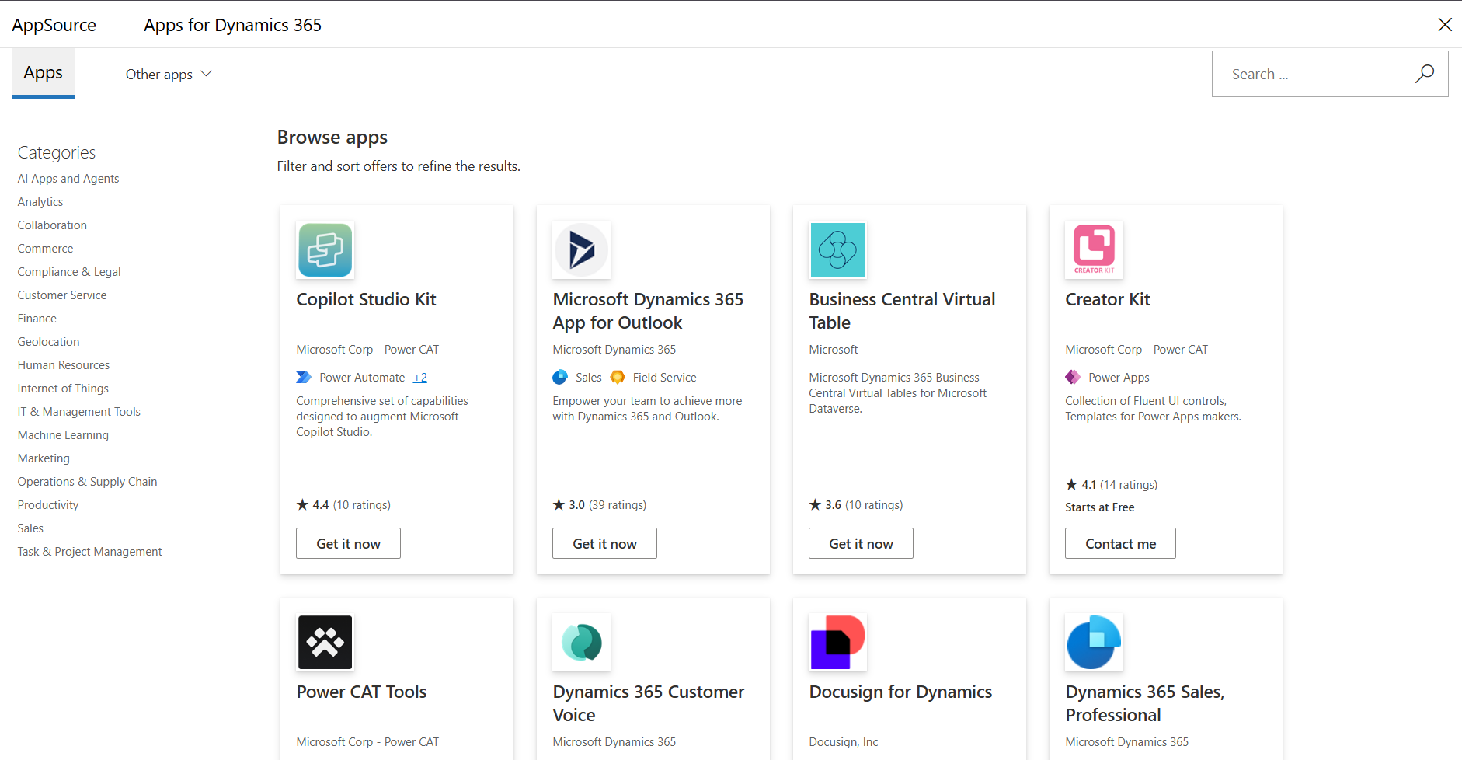Screen dimensions: 1462x760
Task: Open the Dynamics 365 Sales Professional icon
Action: click(1095, 643)
